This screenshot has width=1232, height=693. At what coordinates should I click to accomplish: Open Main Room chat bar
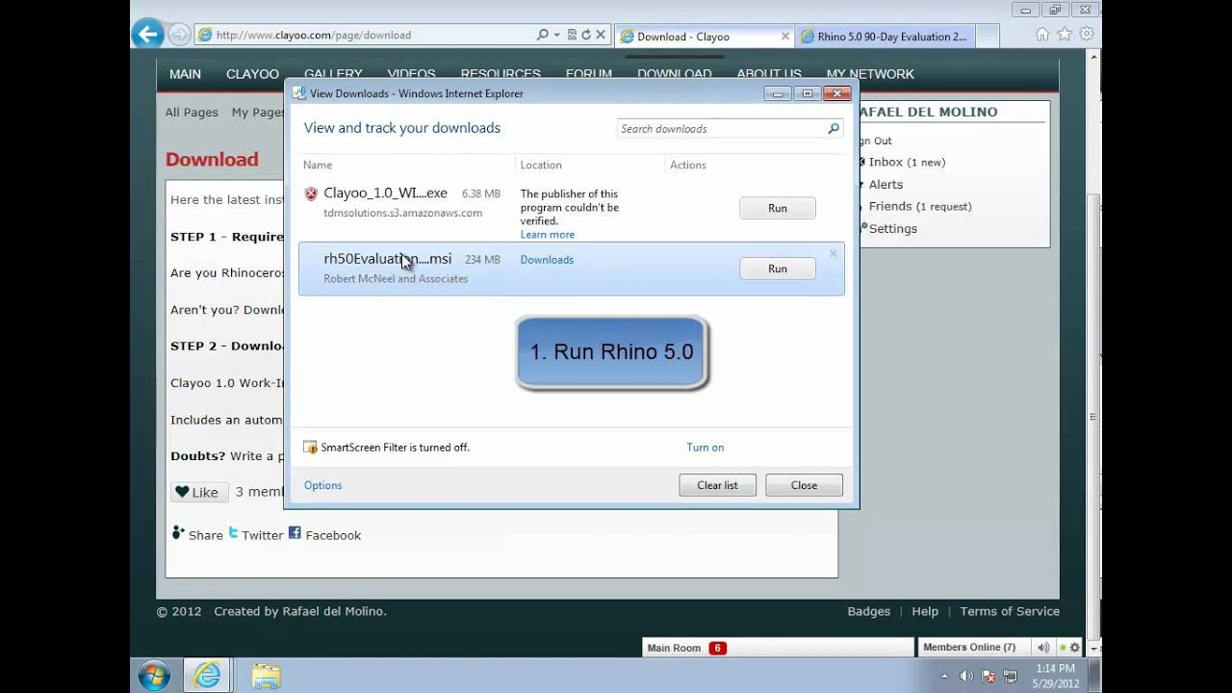777,648
